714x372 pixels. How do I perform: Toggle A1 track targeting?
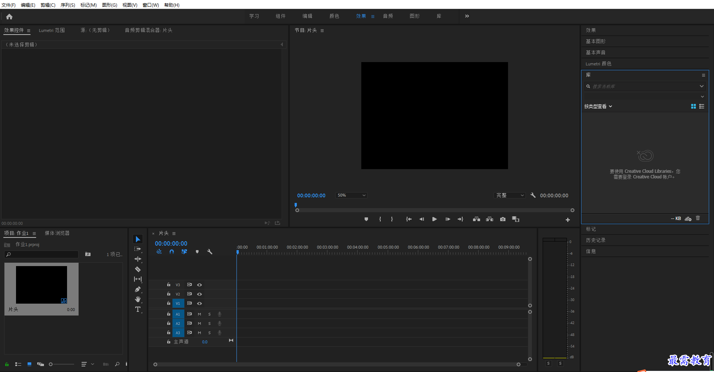[x=178, y=314]
